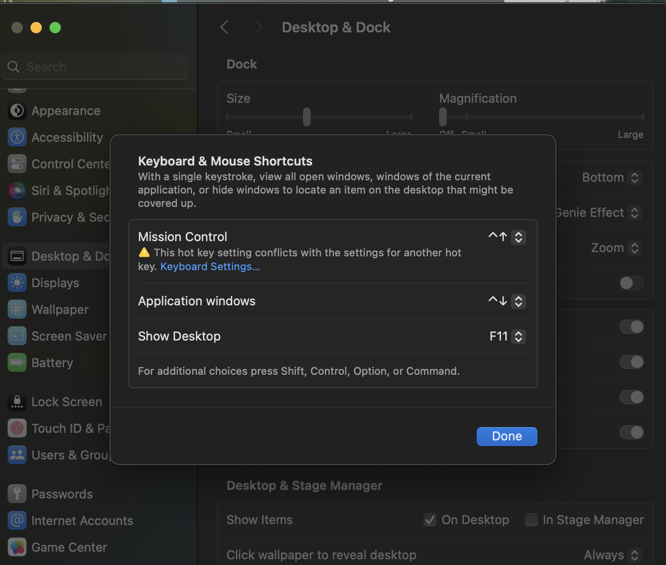
Task: Select Appearance in the sidebar
Action: pos(66,111)
